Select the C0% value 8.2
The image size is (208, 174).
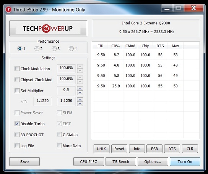click(117, 55)
